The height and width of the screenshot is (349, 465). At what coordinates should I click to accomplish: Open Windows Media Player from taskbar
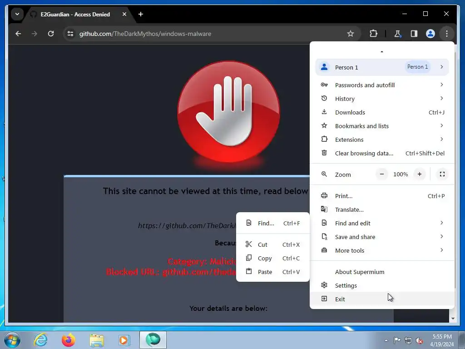click(124, 340)
